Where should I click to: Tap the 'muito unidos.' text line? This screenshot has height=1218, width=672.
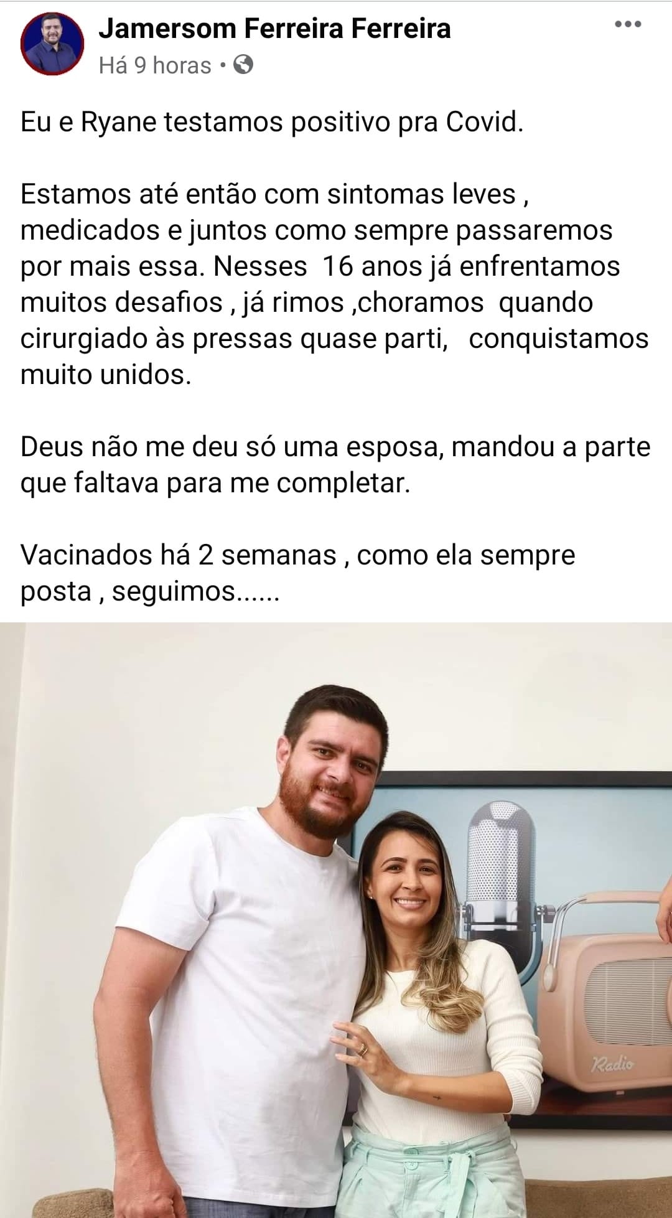pos(106,375)
